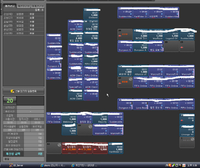
Task: Select waiting customer 손님(55) row
Action: pos(24,29)
